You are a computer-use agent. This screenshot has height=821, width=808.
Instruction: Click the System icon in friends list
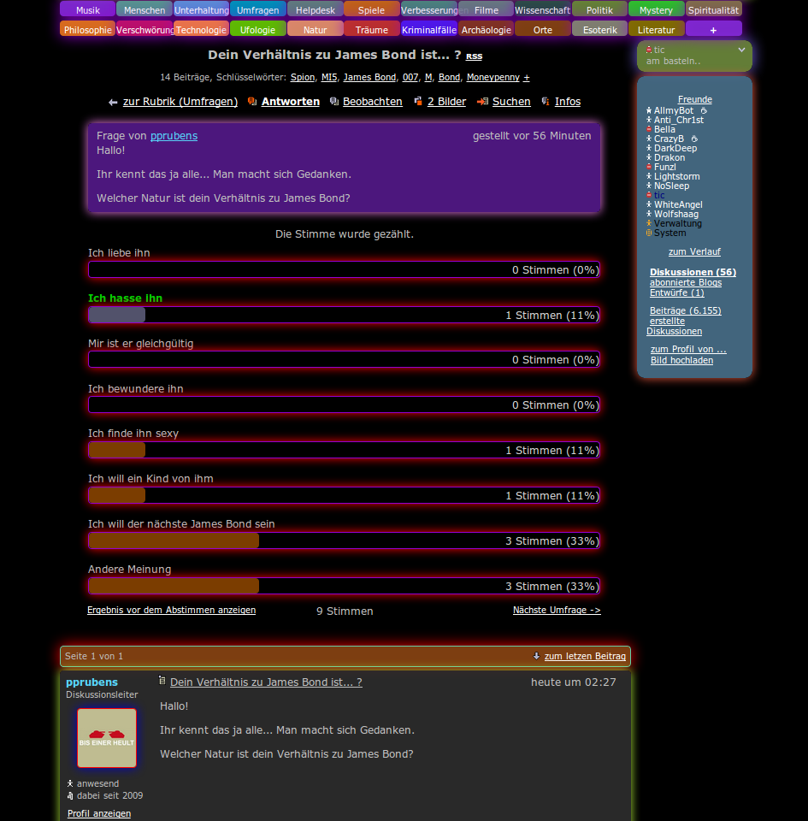[x=649, y=233]
